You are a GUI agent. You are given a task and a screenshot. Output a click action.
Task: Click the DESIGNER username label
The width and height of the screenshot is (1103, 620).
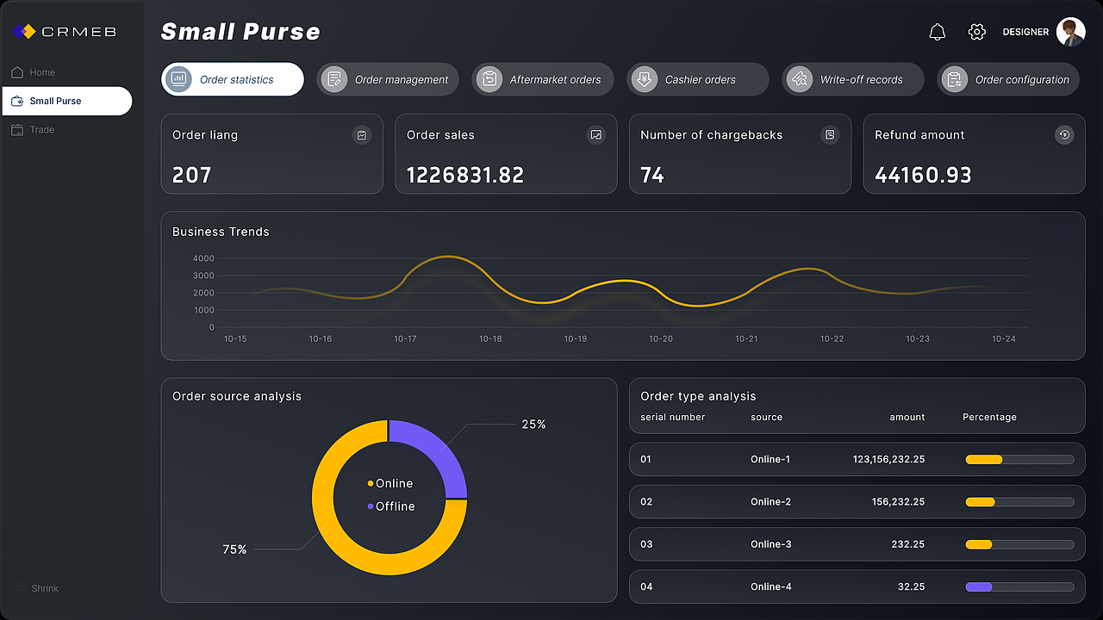point(1025,32)
